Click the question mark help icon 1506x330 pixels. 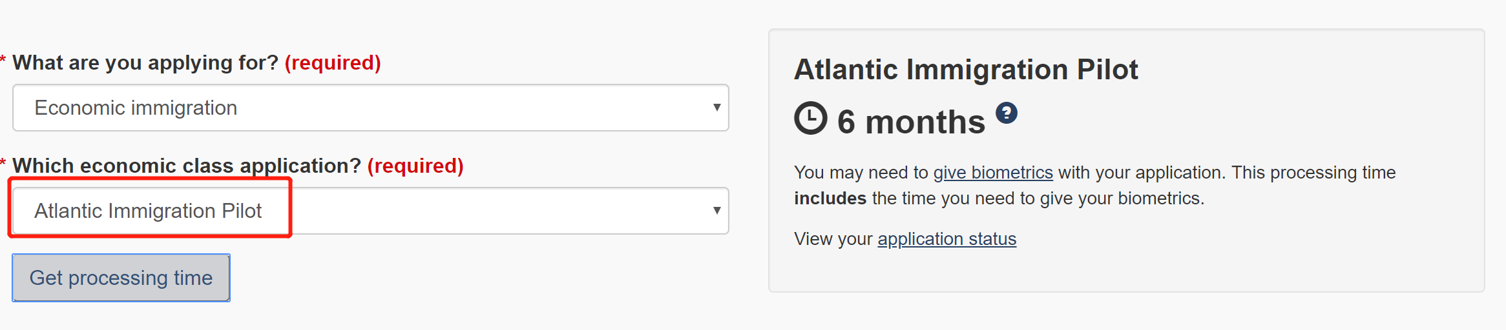1006,113
